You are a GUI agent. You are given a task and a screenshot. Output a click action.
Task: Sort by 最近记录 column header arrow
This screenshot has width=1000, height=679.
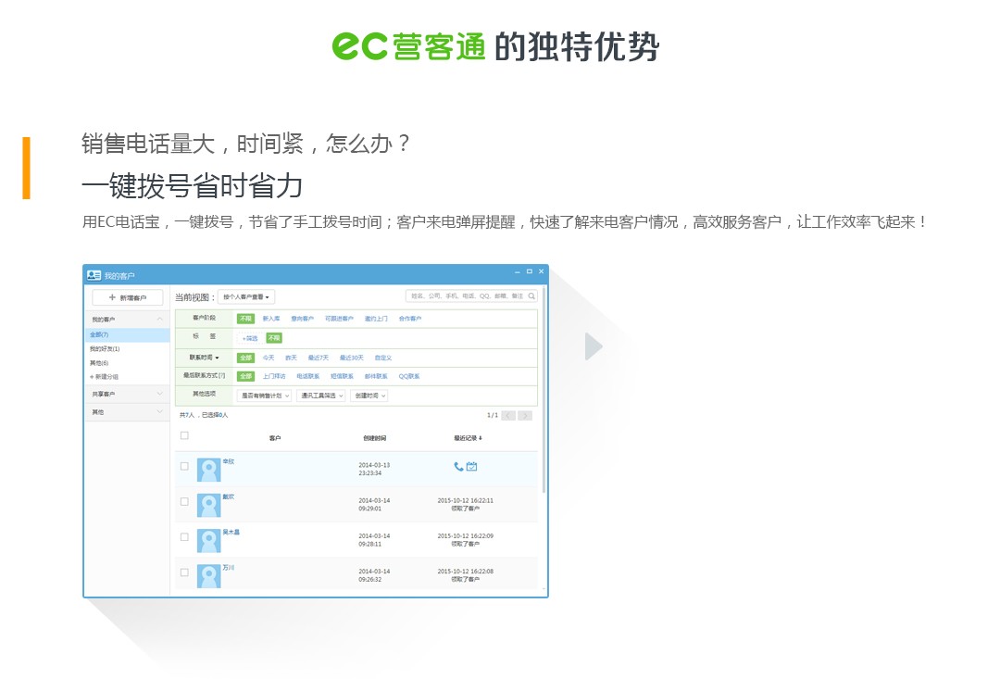click(481, 438)
